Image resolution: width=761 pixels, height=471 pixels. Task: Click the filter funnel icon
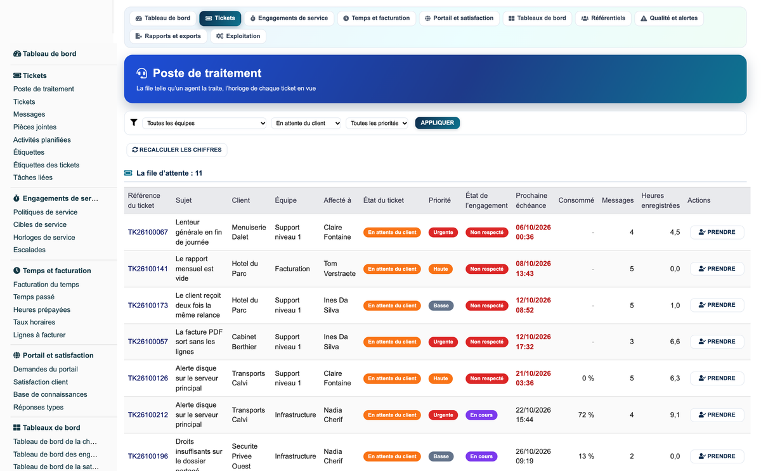click(133, 123)
